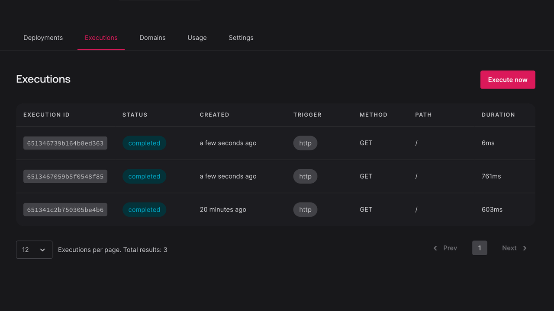Click the Execution ID column header

(x=46, y=115)
